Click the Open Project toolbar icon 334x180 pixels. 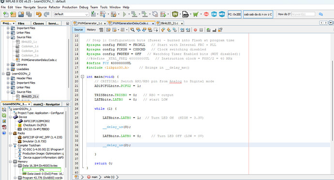click(21, 14)
